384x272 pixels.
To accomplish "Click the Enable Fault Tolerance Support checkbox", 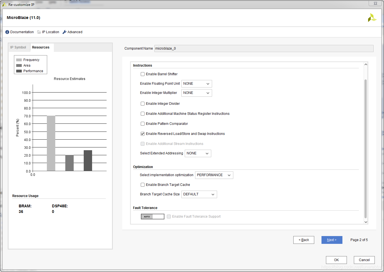I will (x=169, y=217).
